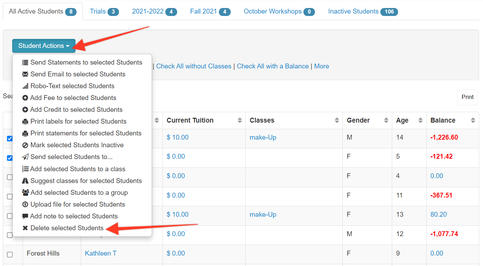The image size is (483, 266).
Task: Click the group icon for Add to group
Action: pyautogui.click(x=25, y=193)
